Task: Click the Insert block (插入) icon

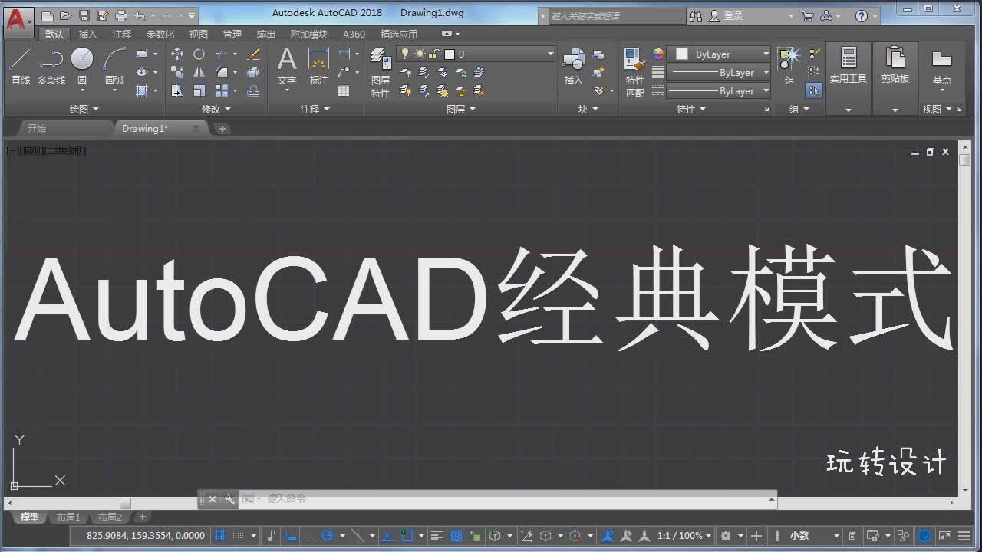Action: coord(573,66)
